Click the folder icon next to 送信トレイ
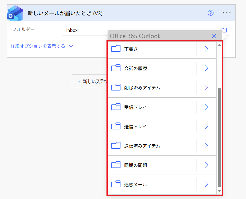The width and height of the screenshot is (246, 199). click(116, 126)
